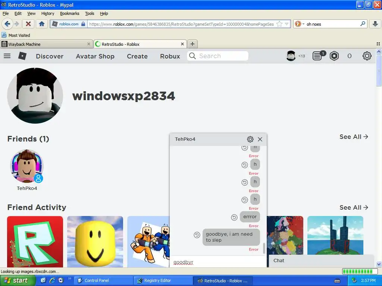The height and width of the screenshot is (286, 382).
Task: Focus the Roblox Search field
Action: [218, 56]
